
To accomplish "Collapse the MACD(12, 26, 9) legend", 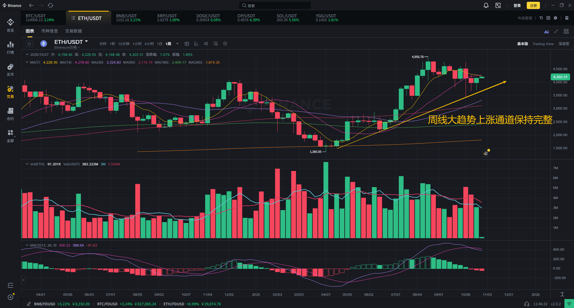I will pos(27,245).
